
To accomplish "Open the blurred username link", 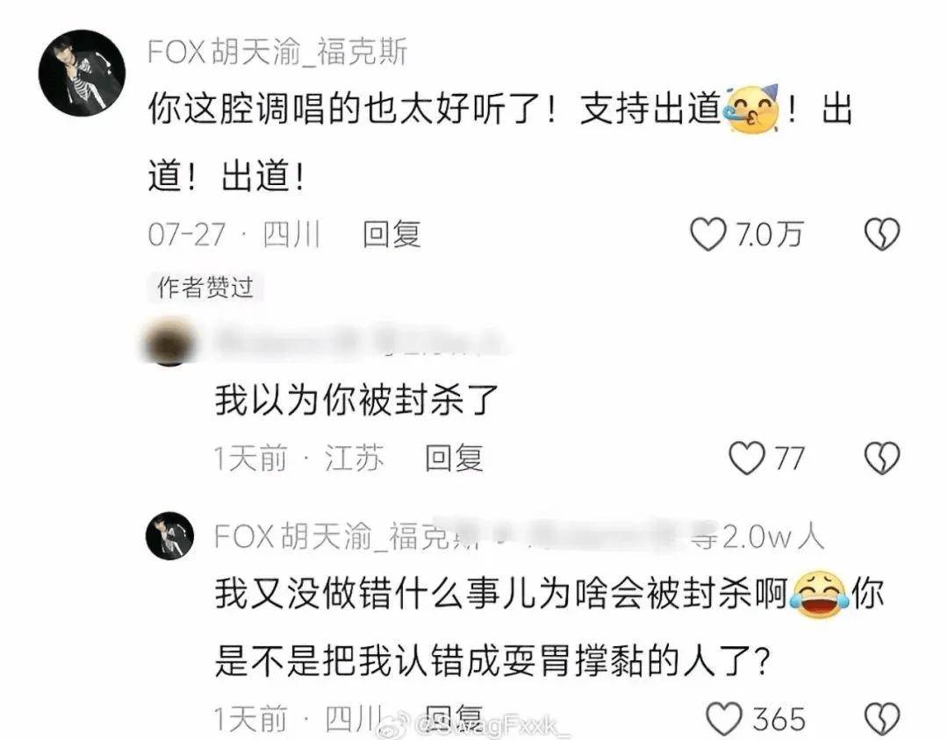I will click(356, 342).
